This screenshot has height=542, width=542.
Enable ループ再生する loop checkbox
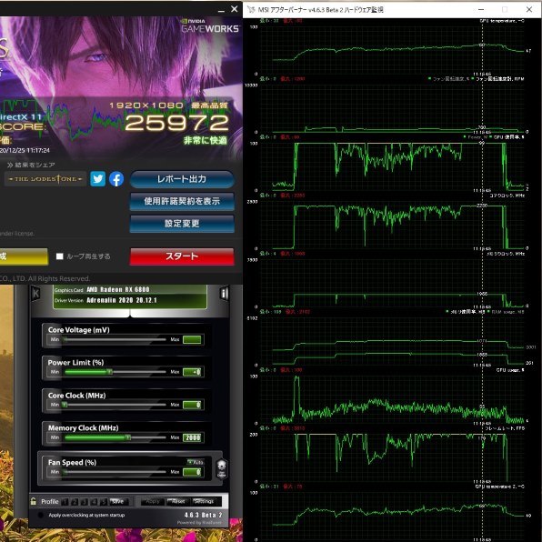pos(60,256)
